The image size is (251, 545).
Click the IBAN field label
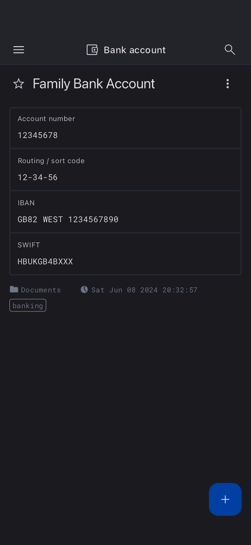click(x=26, y=203)
